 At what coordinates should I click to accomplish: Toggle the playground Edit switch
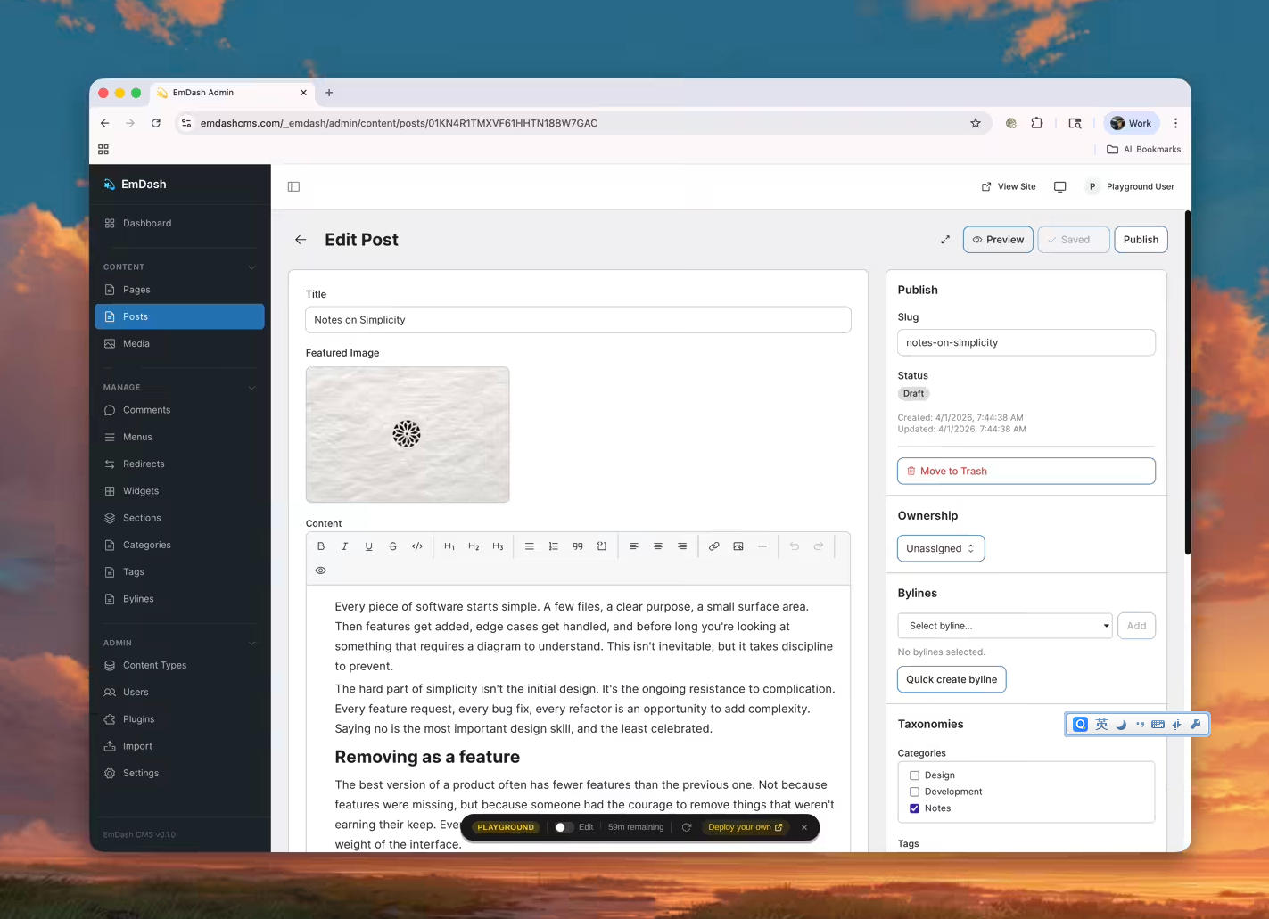click(x=563, y=827)
